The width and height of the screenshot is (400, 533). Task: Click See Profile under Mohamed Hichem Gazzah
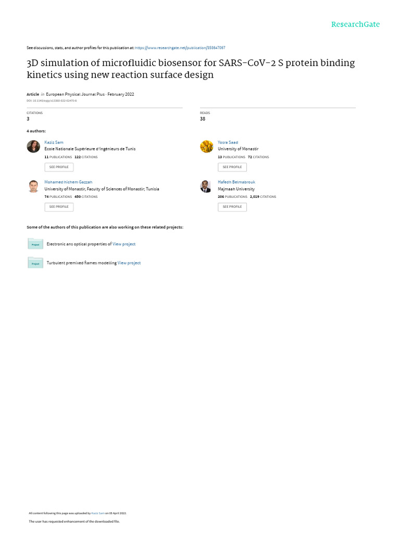pyautogui.click(x=59, y=207)
